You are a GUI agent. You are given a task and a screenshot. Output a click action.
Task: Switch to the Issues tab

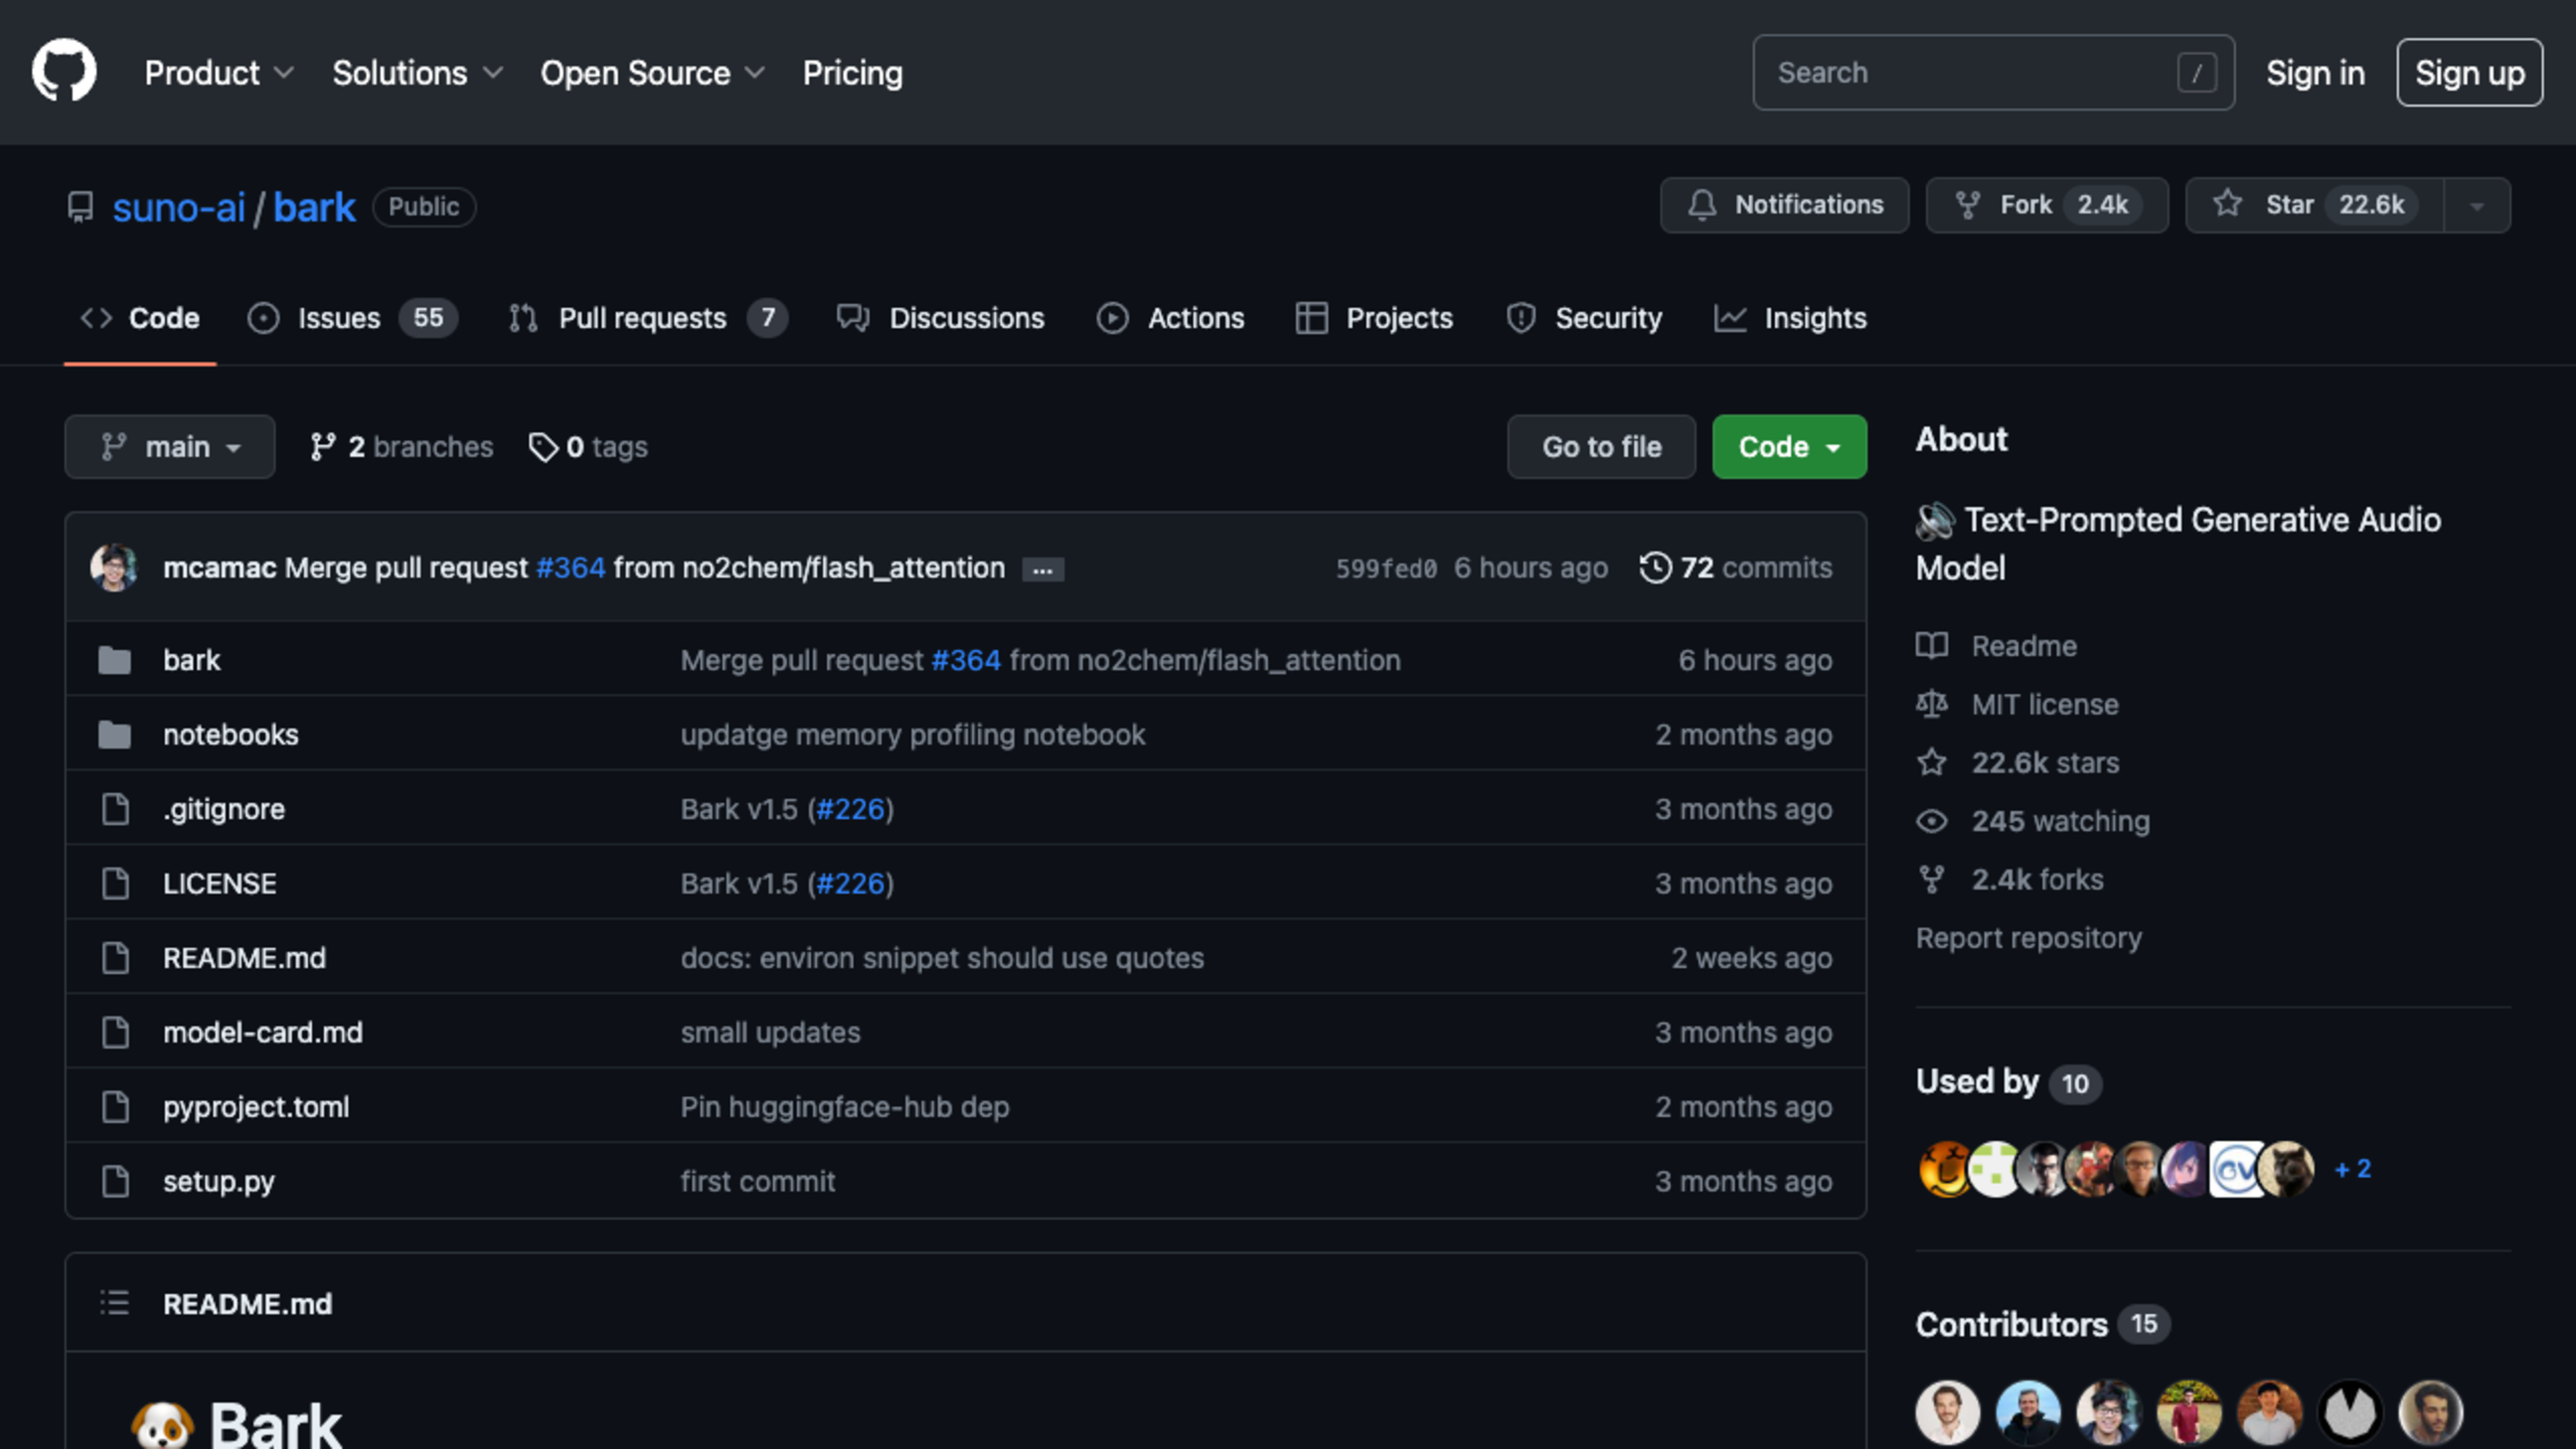(352, 318)
